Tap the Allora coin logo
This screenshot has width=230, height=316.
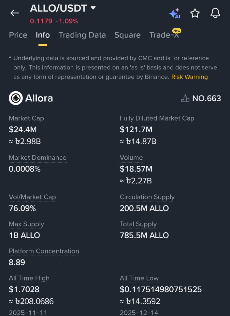[16, 98]
